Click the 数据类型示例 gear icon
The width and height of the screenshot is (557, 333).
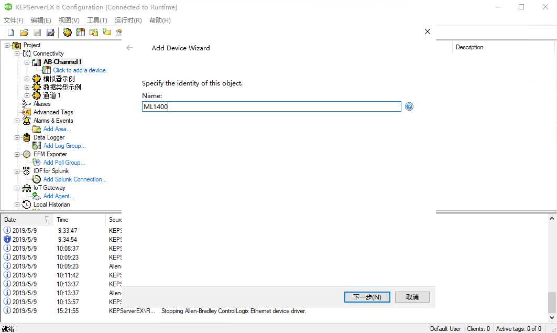[x=37, y=87]
